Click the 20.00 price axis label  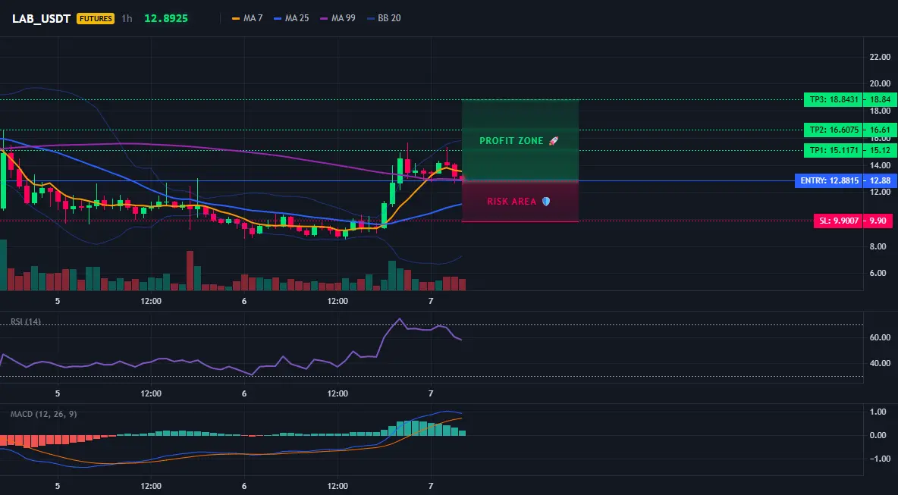881,83
